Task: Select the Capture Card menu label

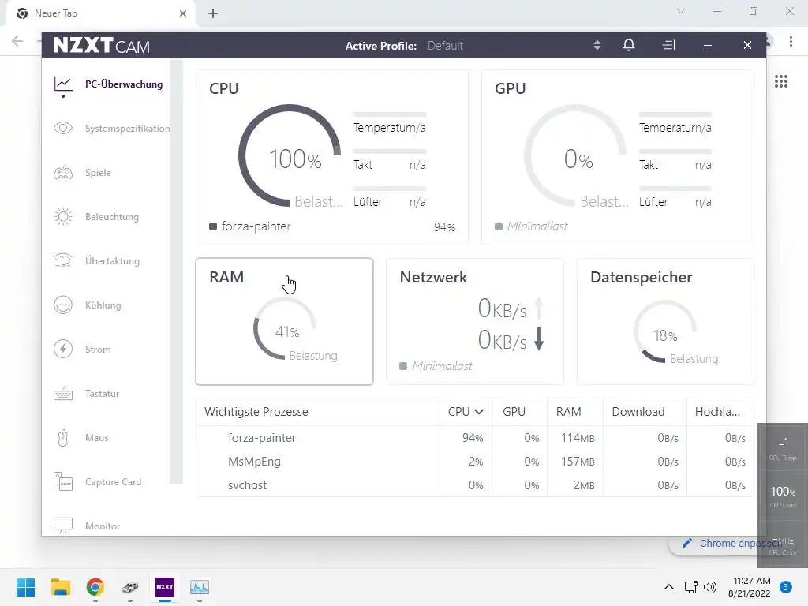Action: tap(113, 482)
